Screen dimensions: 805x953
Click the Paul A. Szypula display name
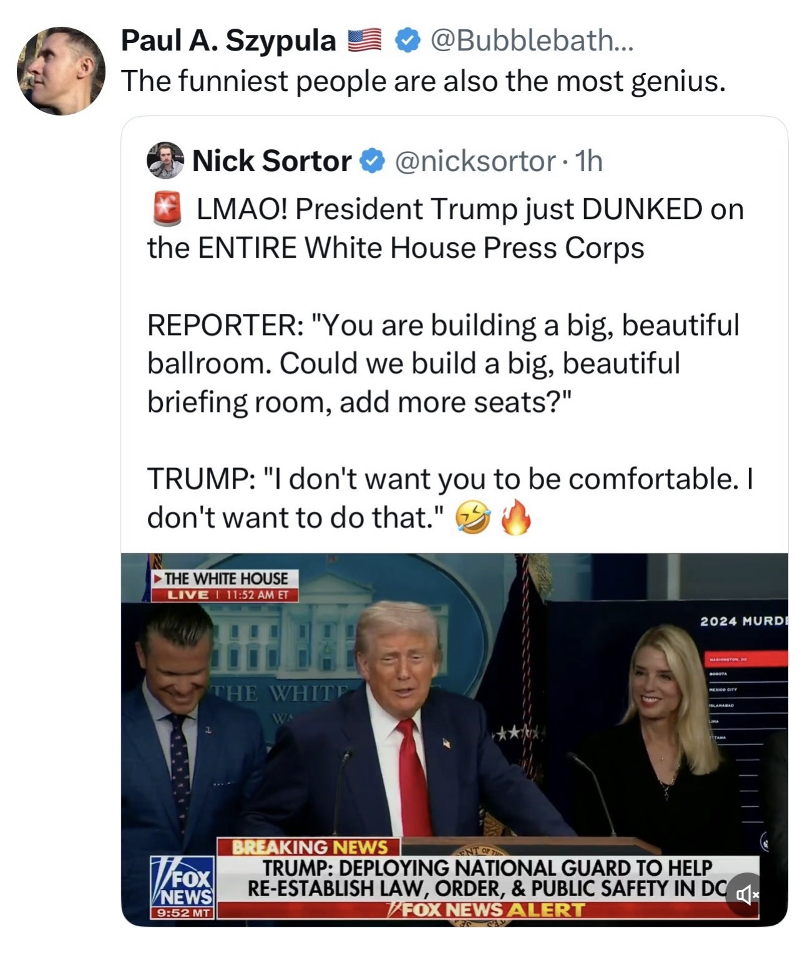(228, 41)
